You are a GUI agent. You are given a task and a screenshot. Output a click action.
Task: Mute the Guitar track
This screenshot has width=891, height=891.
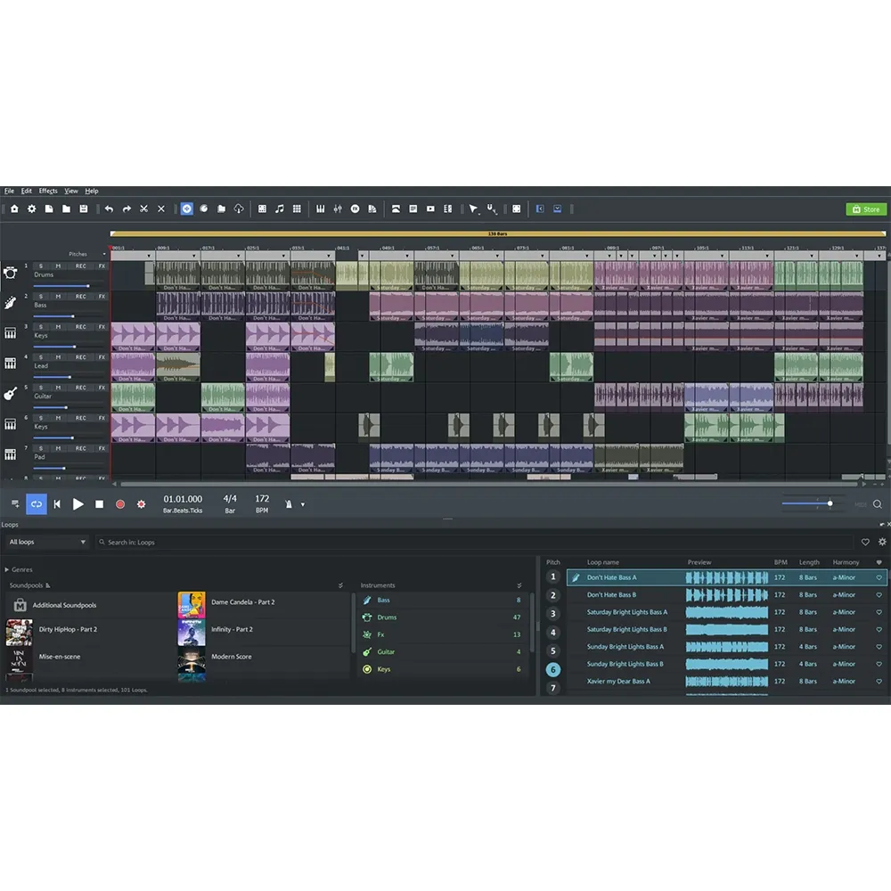(x=58, y=388)
